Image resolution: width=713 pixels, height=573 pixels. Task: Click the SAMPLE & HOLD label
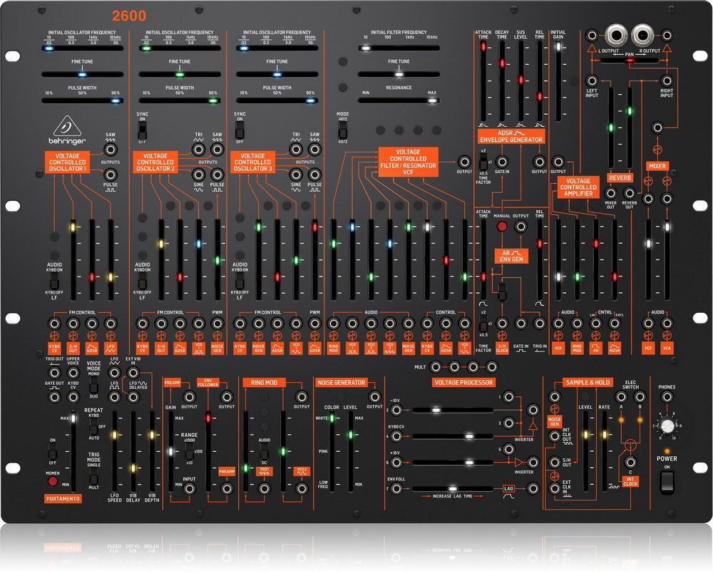pos(588,383)
